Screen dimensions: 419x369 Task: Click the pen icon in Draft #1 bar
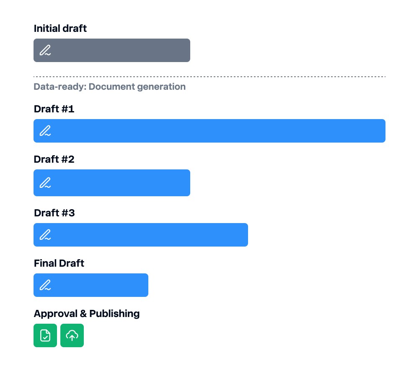pyautogui.click(x=45, y=131)
